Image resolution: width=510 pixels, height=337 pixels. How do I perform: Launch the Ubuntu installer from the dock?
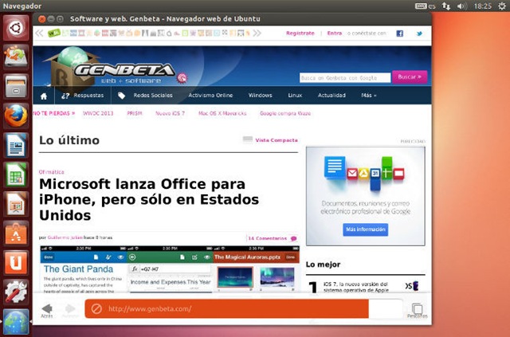tap(16, 57)
